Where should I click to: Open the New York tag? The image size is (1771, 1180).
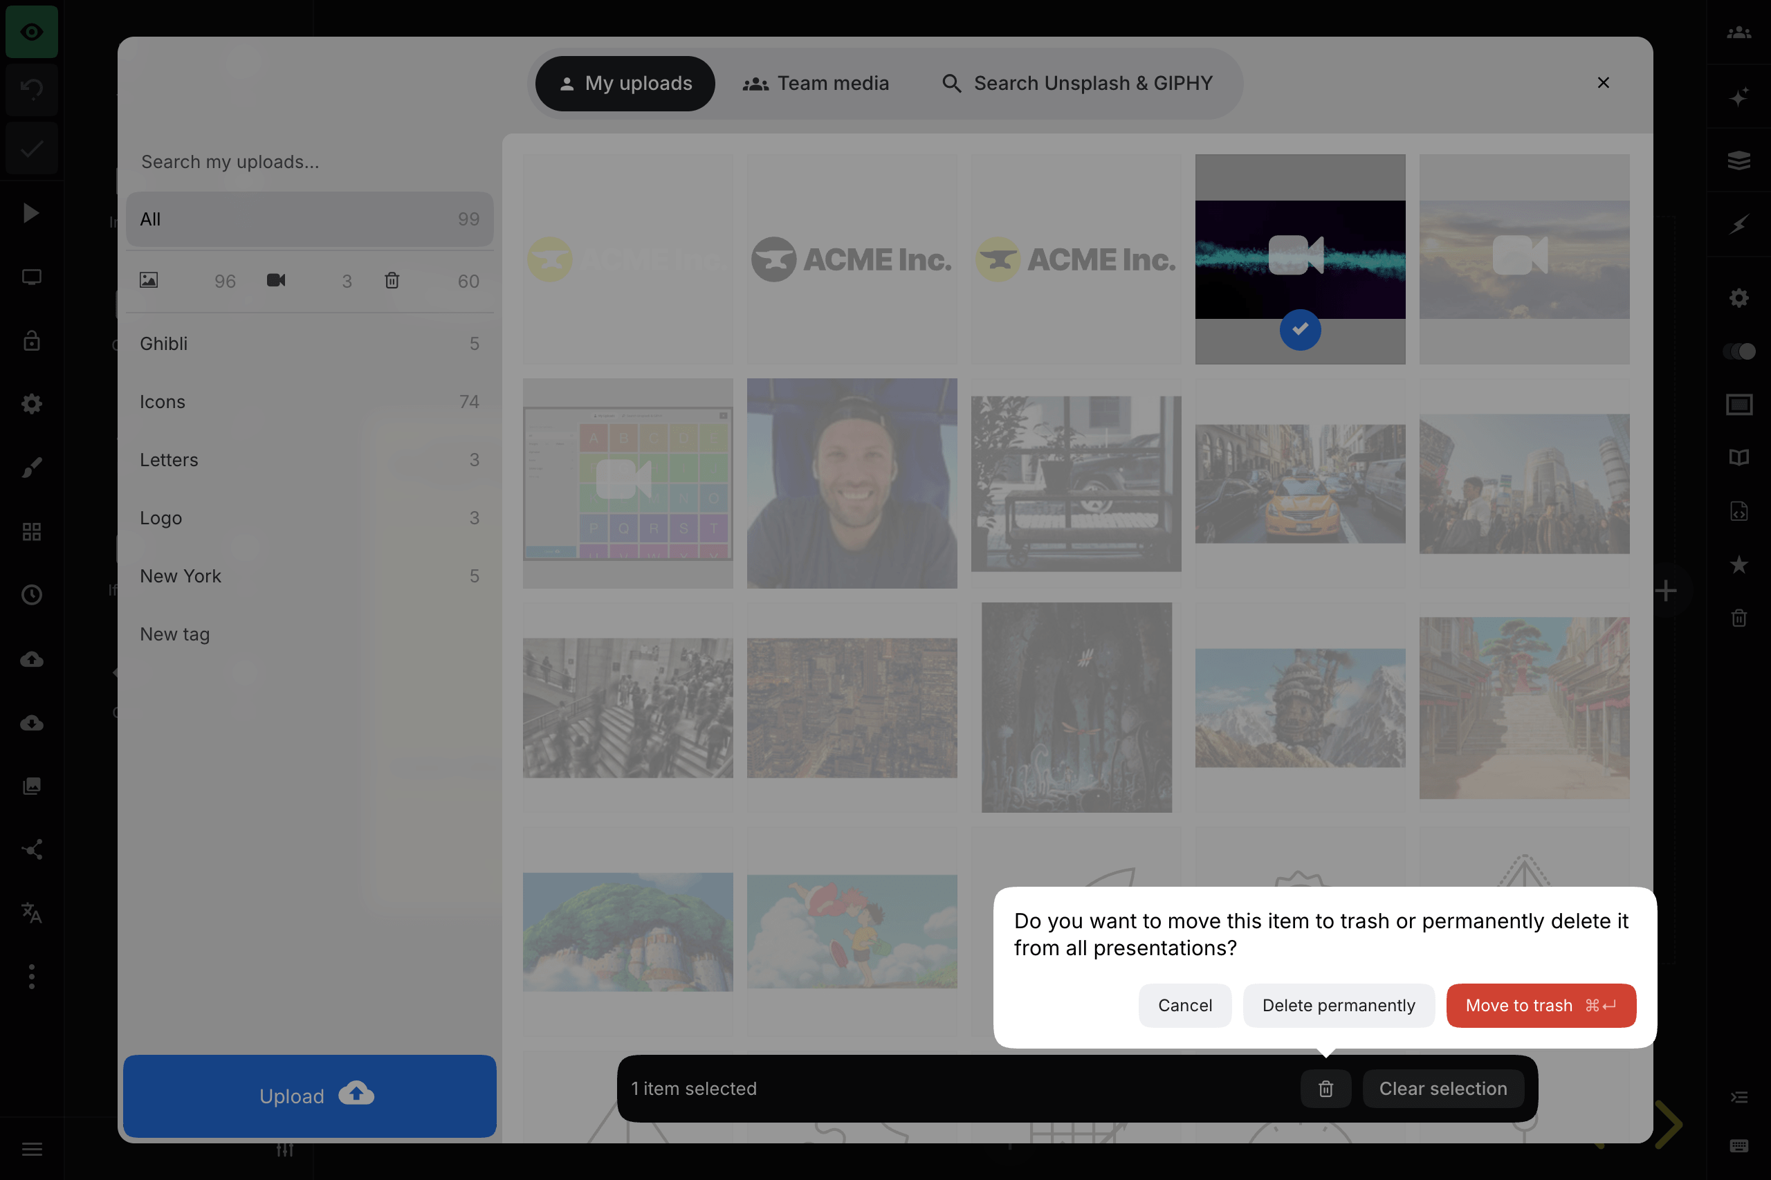click(x=309, y=575)
